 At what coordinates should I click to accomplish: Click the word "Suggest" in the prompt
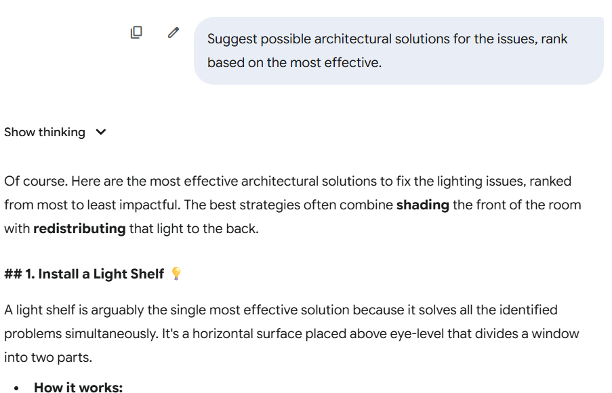point(232,39)
